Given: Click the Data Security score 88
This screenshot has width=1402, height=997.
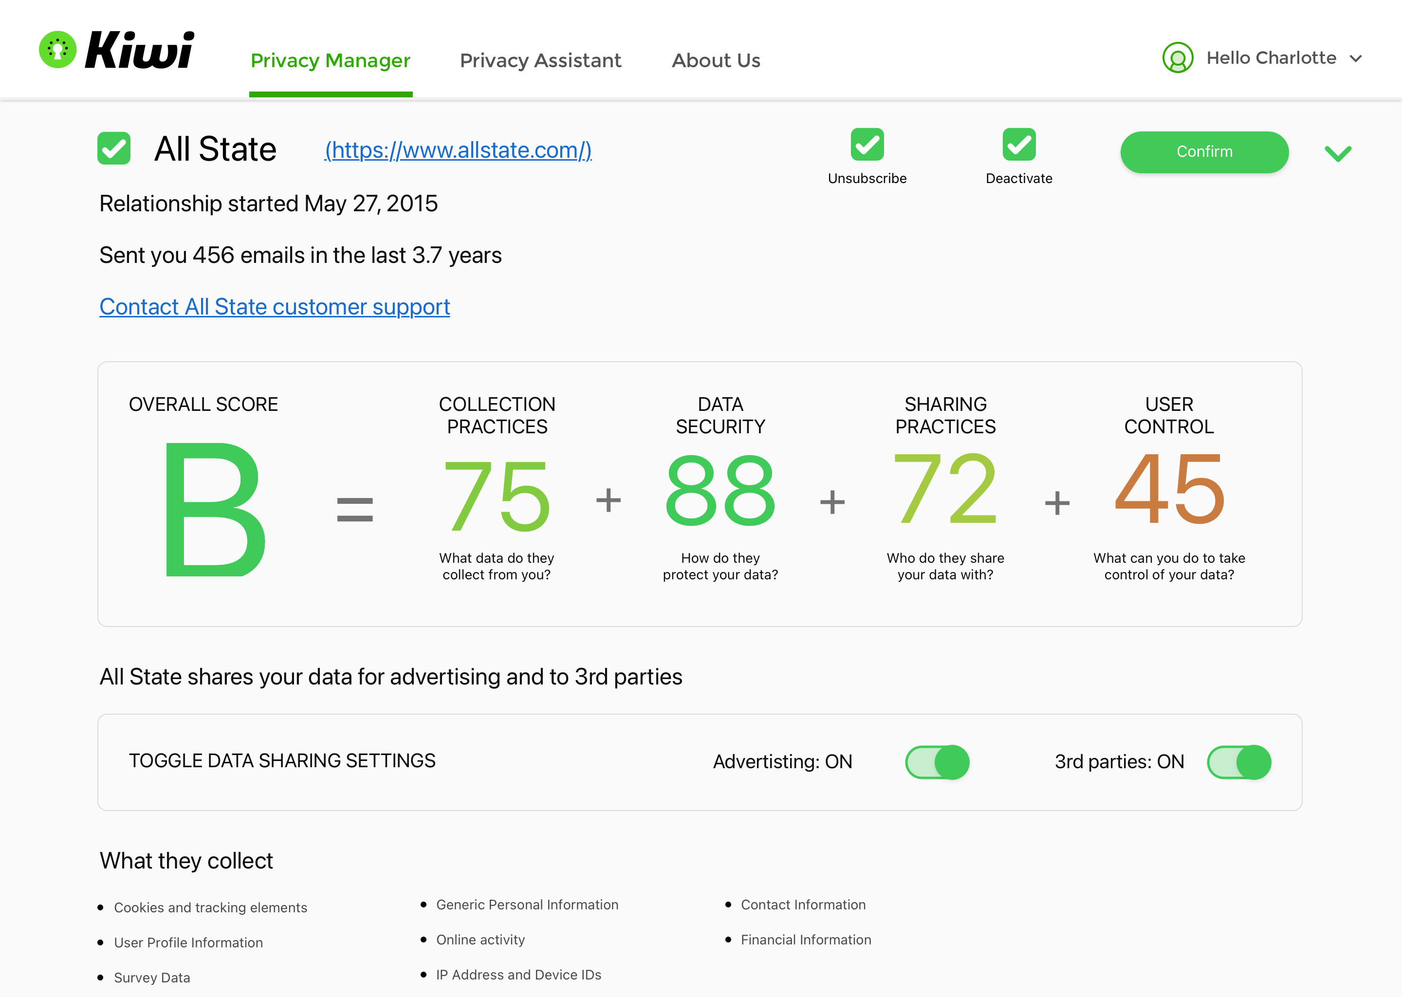Looking at the screenshot, I should [x=719, y=491].
